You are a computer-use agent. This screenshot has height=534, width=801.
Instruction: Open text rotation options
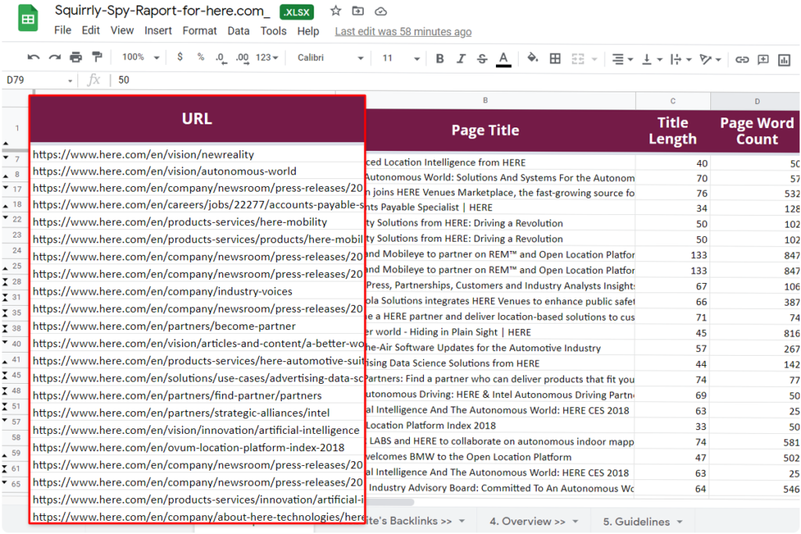(x=710, y=59)
